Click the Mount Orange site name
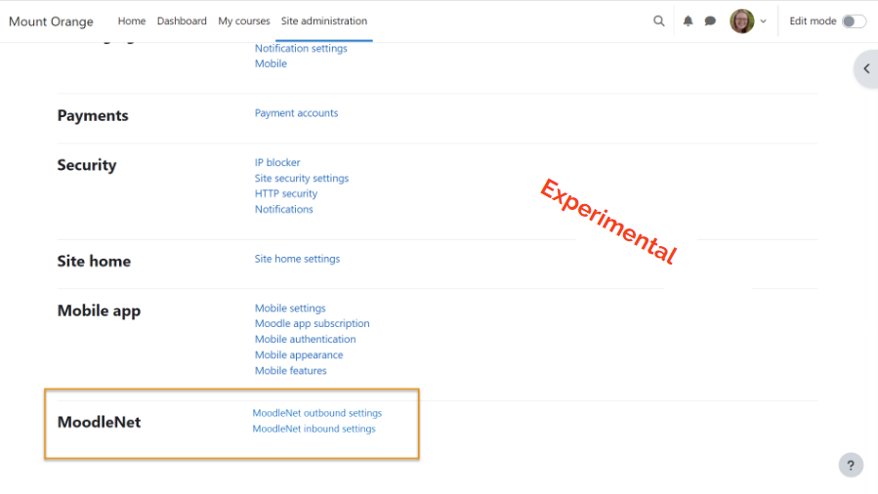The height and width of the screenshot is (494, 878). [51, 21]
